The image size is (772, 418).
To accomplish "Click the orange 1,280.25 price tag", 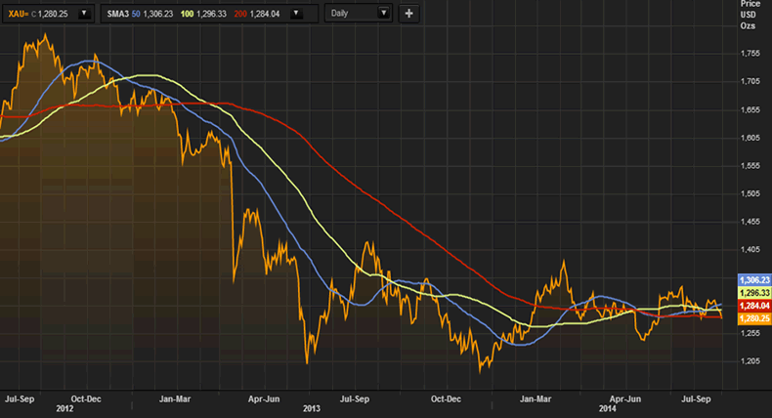I will (x=752, y=316).
